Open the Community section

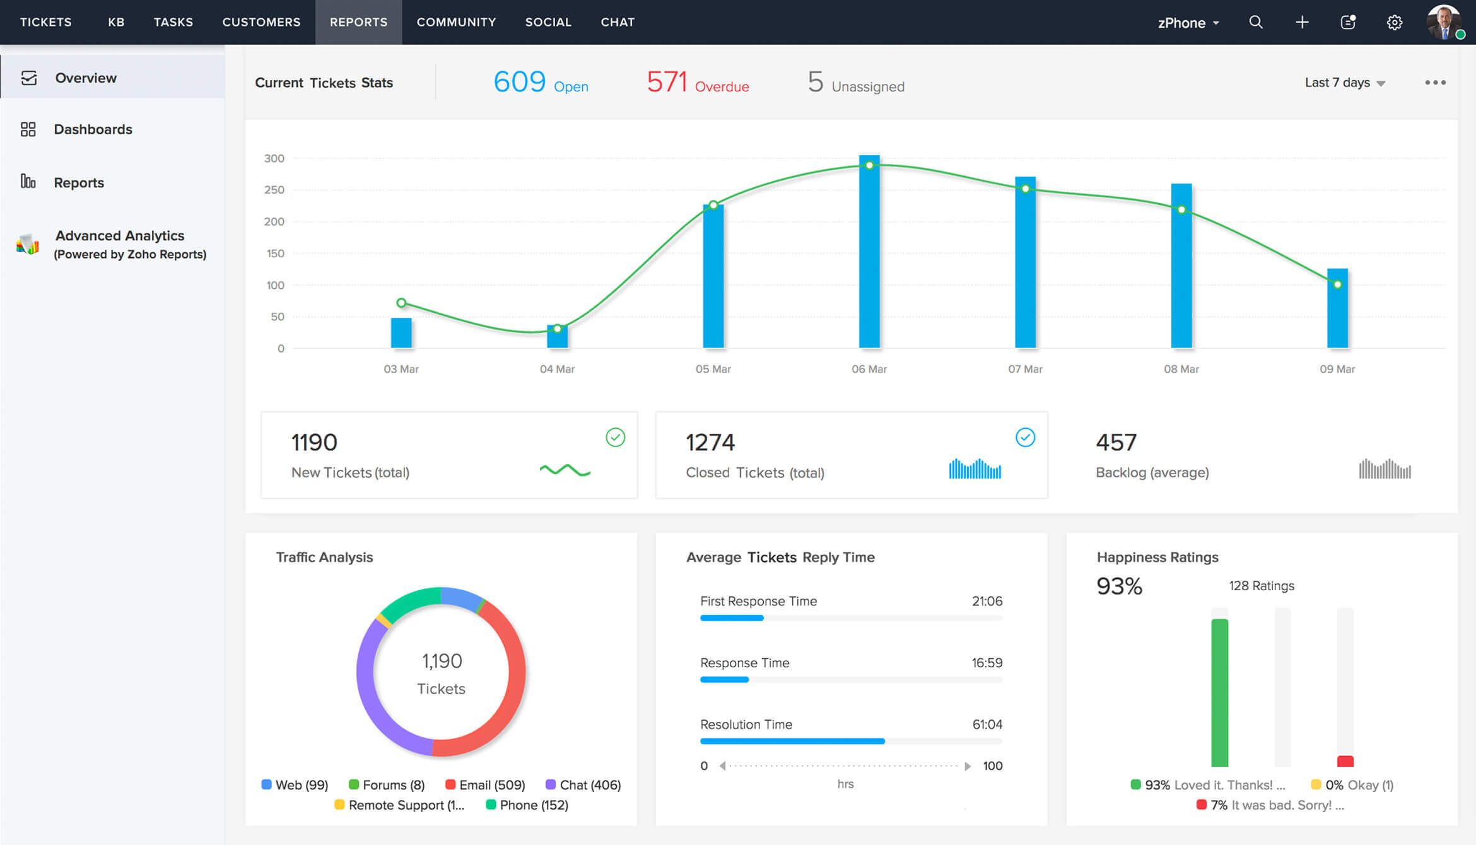(x=456, y=21)
